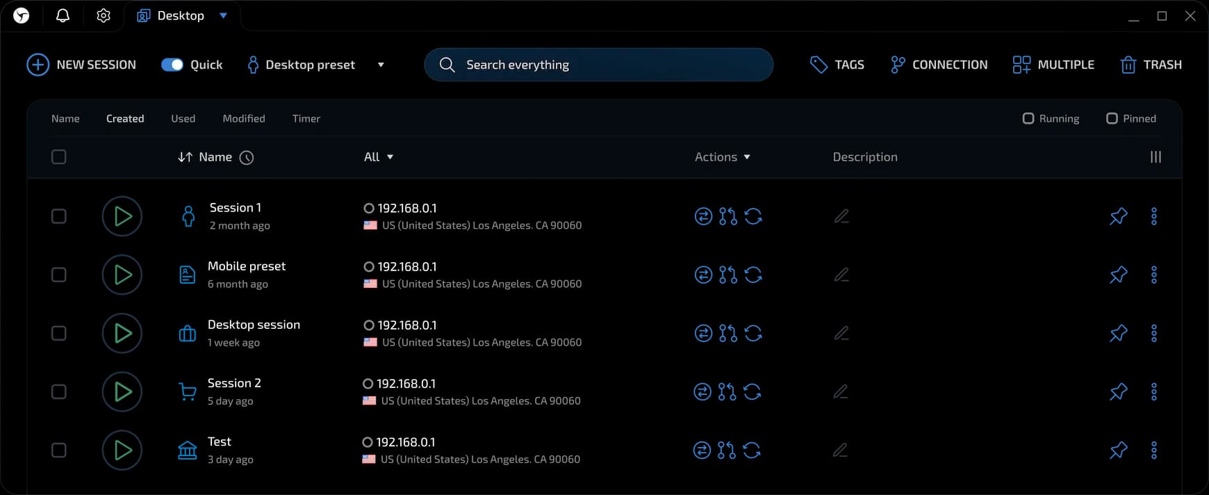
Task: Click connection branch icon for Desktop session
Action: tap(727, 333)
